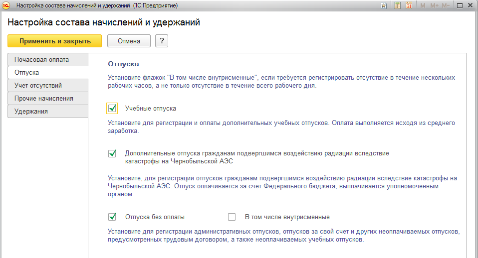Select the Отпуска tab

(x=48, y=72)
